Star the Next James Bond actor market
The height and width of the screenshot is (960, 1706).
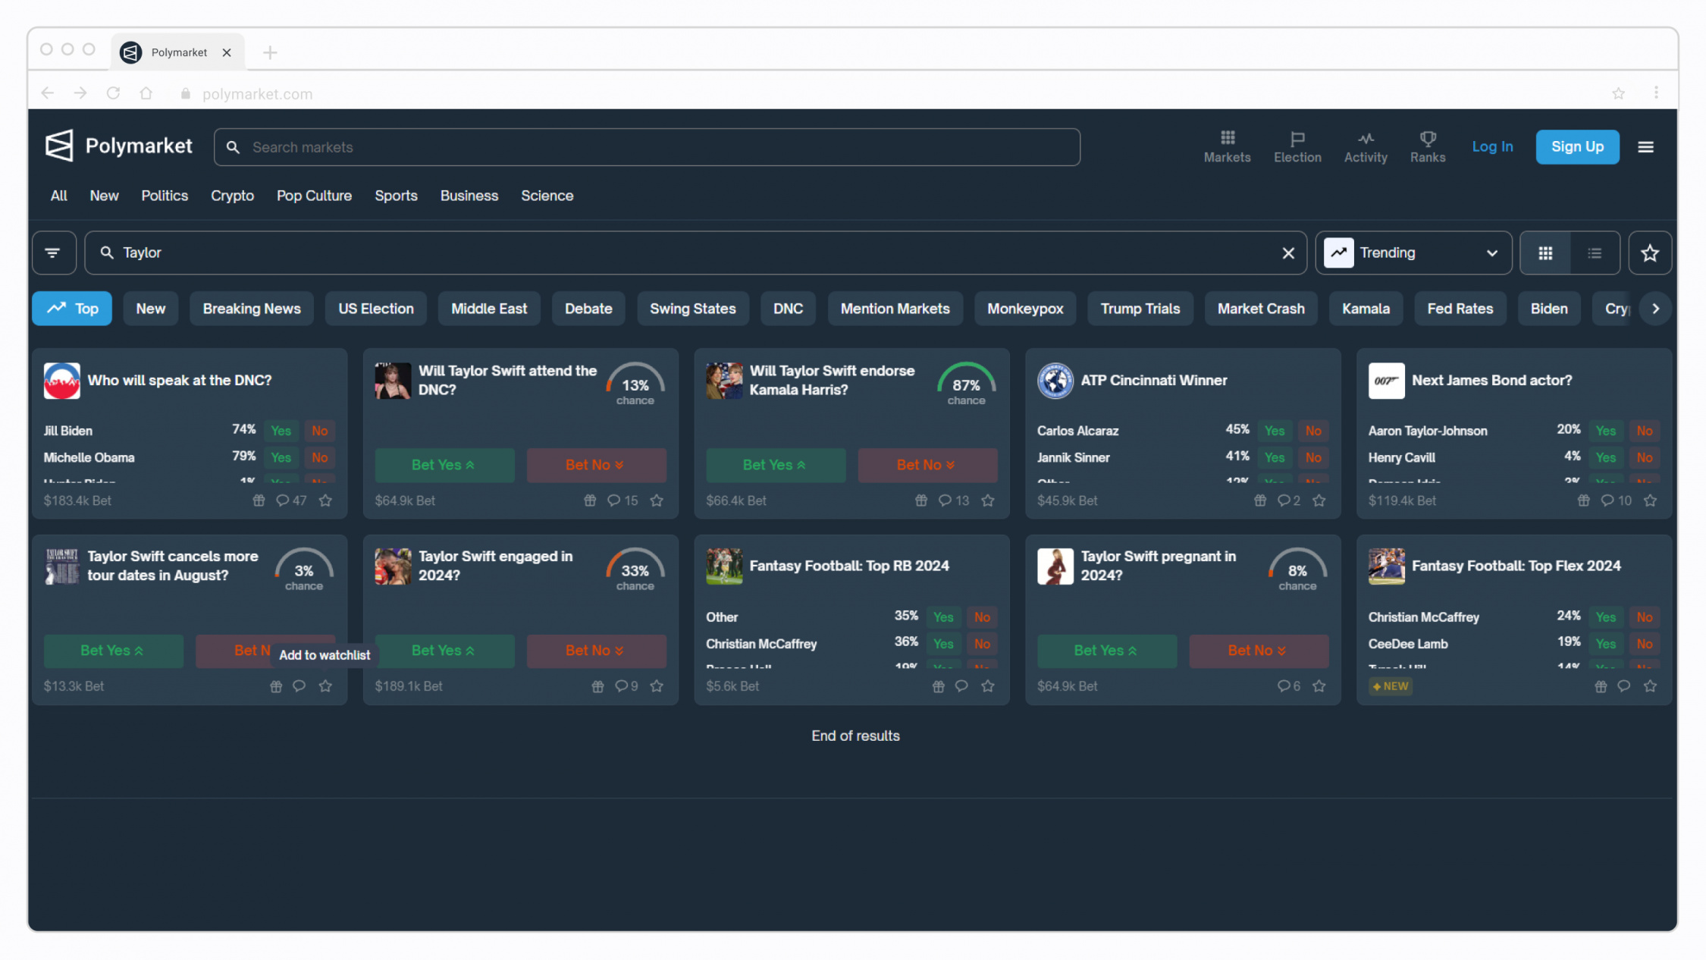(1650, 500)
